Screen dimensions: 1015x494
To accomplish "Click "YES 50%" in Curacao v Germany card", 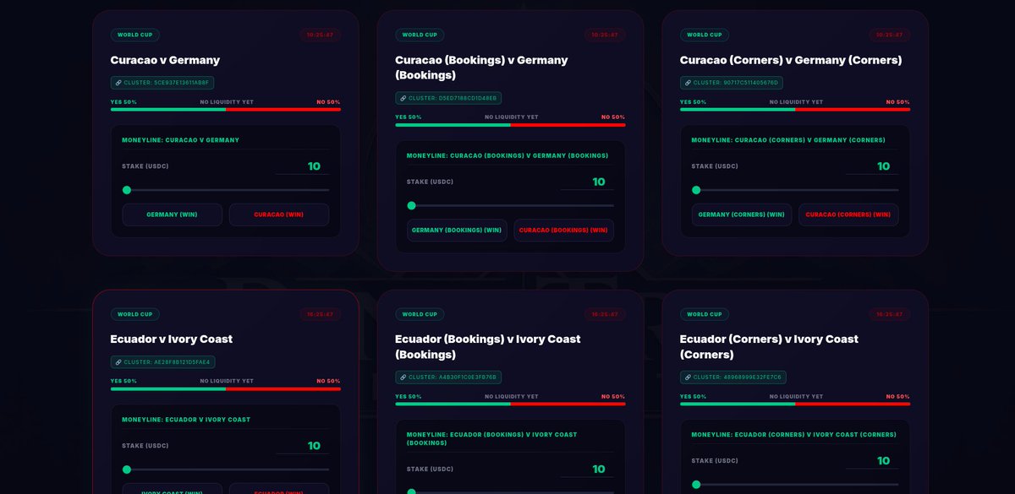I will (x=123, y=102).
